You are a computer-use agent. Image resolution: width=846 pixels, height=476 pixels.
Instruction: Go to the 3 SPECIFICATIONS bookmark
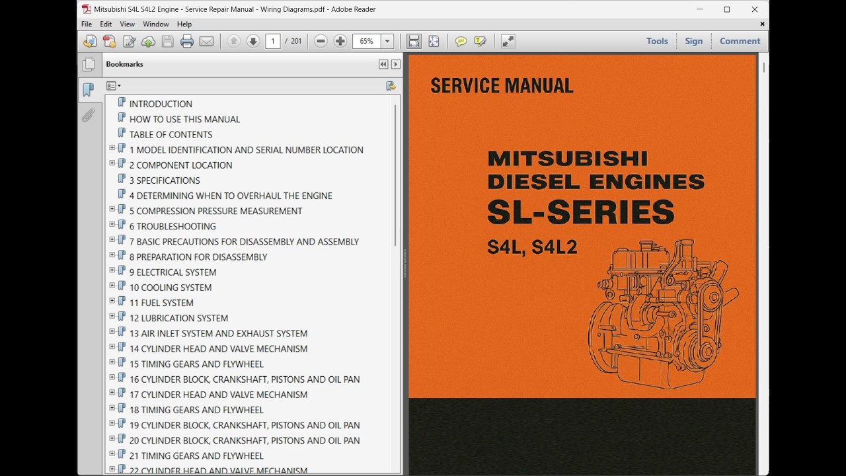[x=165, y=180]
